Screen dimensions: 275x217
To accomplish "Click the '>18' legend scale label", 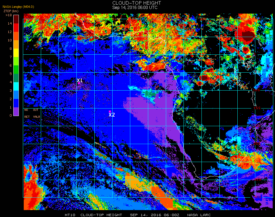I will (x=9, y=15).
